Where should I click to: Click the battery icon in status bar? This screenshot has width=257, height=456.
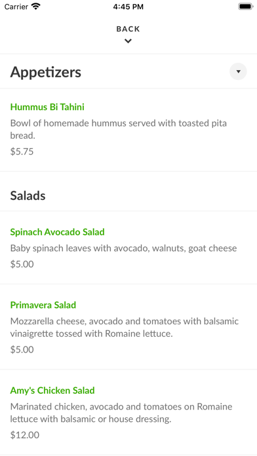(x=246, y=7)
